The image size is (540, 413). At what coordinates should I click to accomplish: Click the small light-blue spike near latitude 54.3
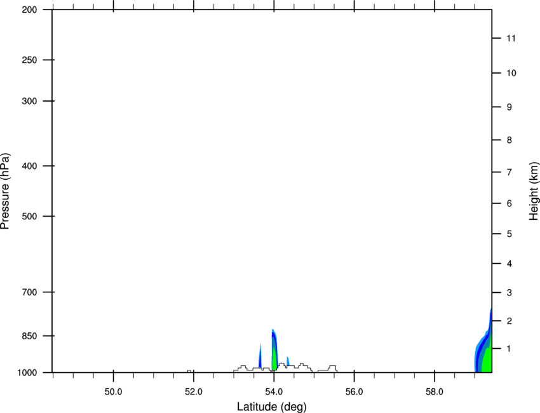288,361
